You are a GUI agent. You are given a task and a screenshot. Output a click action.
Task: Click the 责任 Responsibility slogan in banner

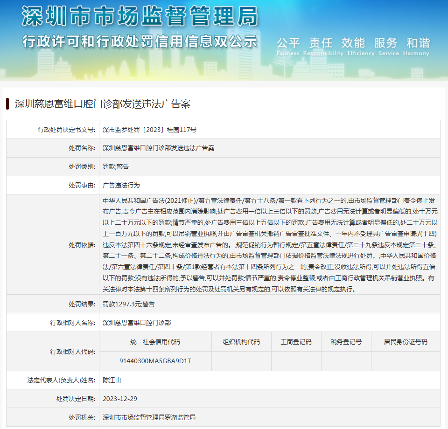(x=323, y=46)
